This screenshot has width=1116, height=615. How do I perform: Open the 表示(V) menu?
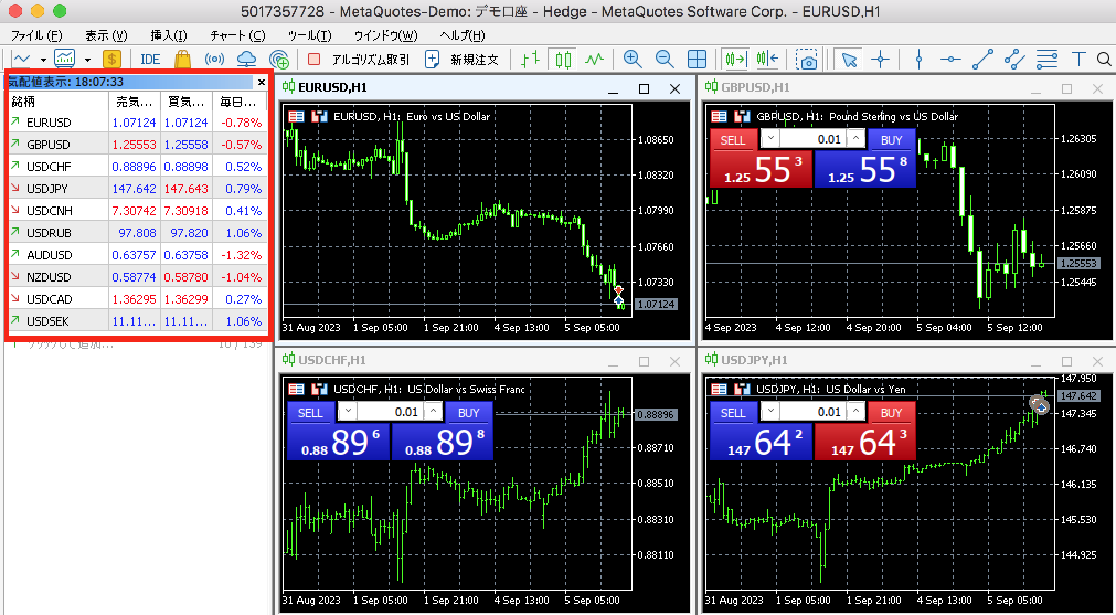point(106,36)
